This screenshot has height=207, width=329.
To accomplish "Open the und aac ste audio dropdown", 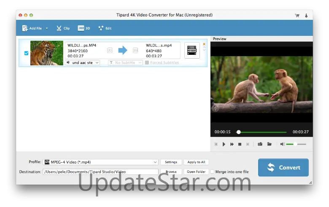I will tap(82, 62).
